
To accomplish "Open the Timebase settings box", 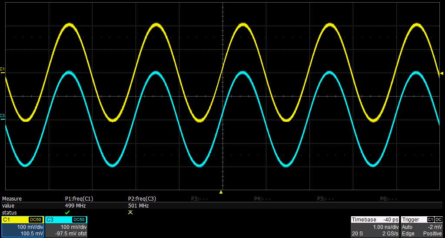I will 375,227.
